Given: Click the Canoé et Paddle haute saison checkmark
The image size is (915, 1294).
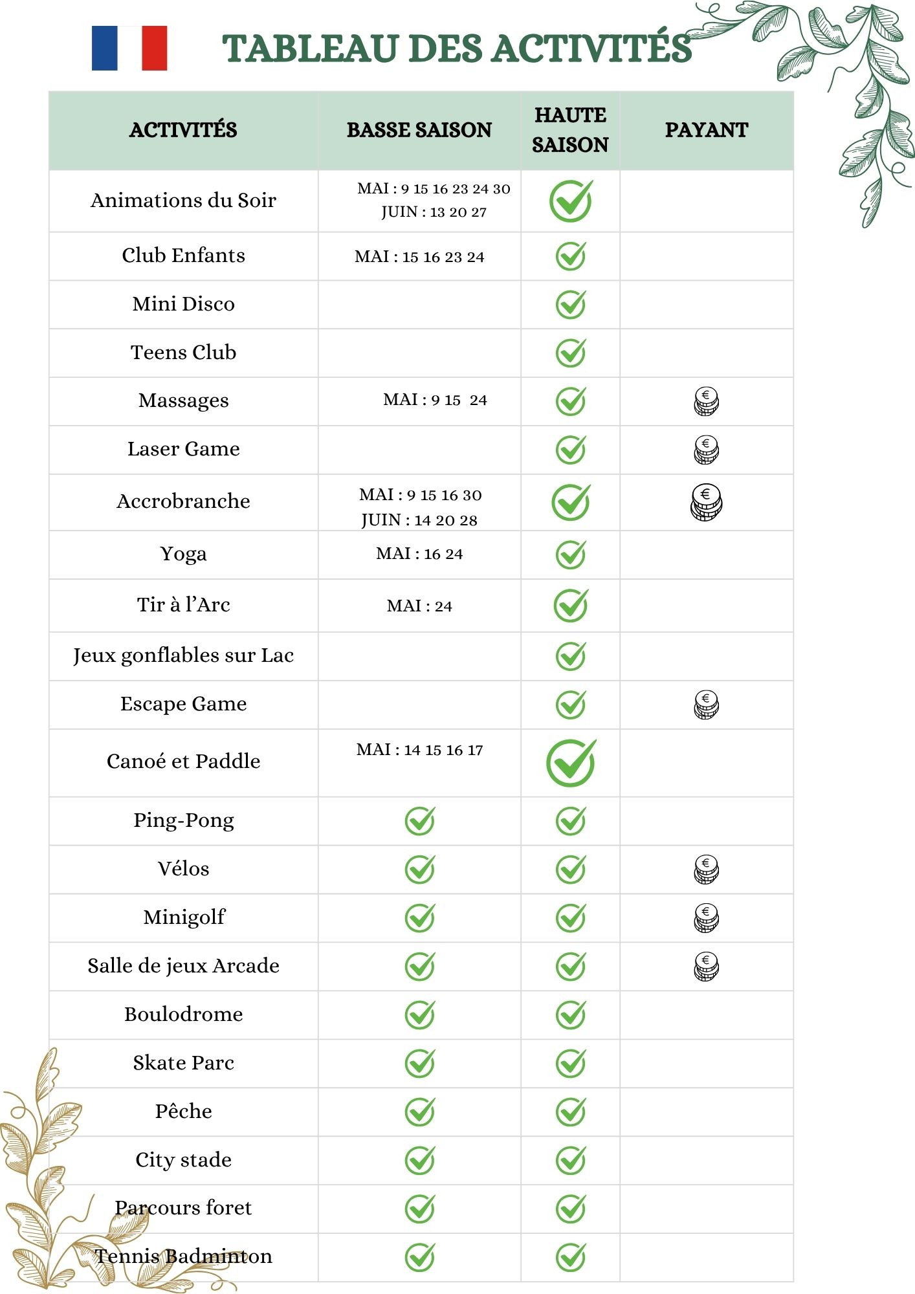Looking at the screenshot, I should tap(571, 763).
